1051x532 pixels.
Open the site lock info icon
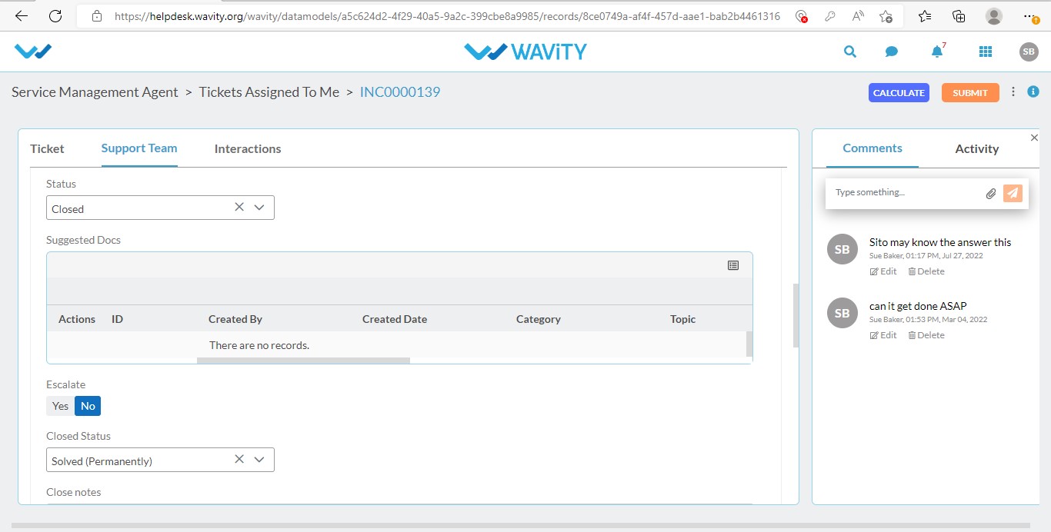(x=96, y=16)
